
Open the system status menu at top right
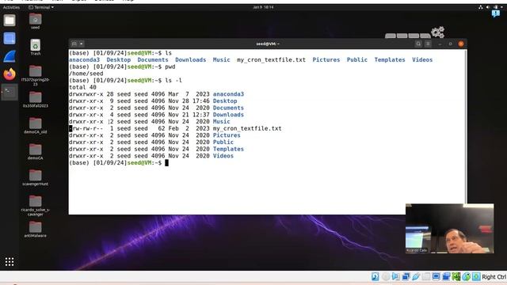pos(491,7)
